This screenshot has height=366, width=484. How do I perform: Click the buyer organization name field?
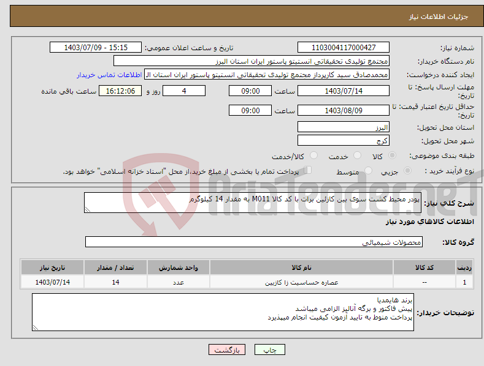pyautogui.click(x=252, y=61)
